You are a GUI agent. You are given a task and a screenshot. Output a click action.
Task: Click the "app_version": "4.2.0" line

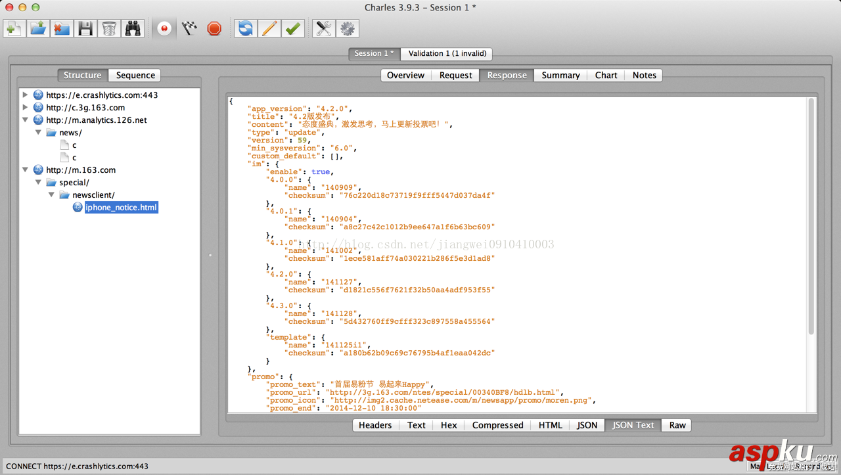300,109
